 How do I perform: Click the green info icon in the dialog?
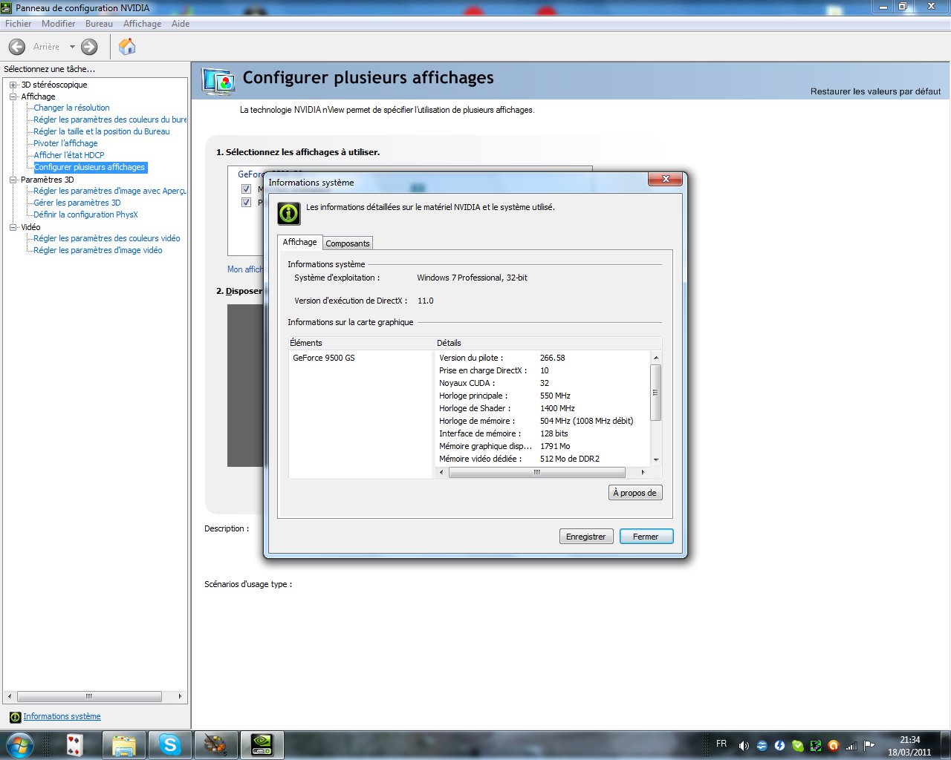(289, 213)
